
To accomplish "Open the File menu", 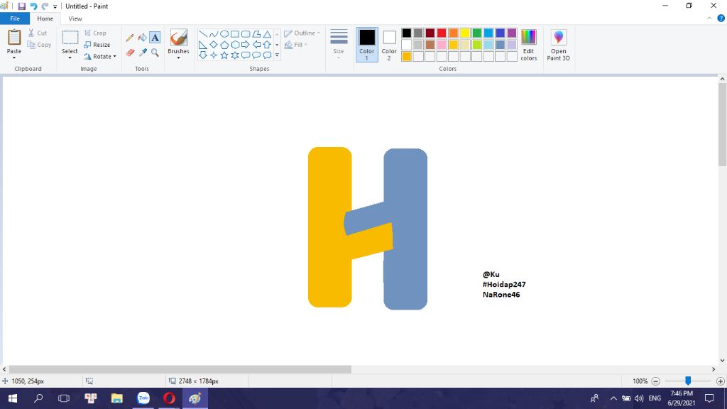I will pos(15,18).
